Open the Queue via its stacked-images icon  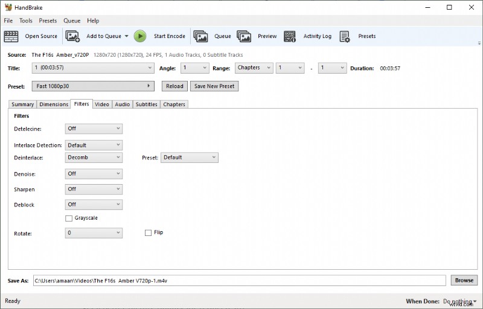point(200,36)
